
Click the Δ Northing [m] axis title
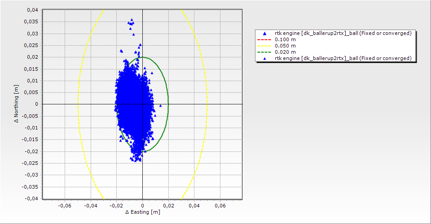coord(17,103)
